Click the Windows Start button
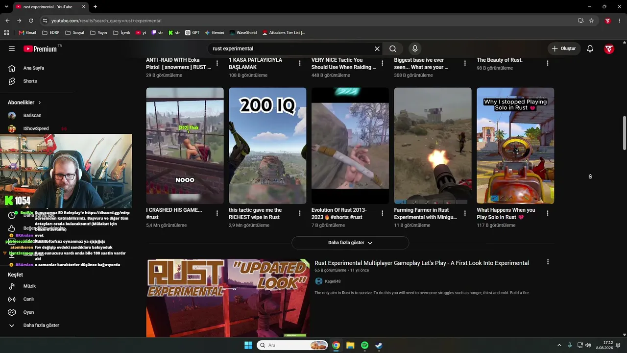The height and width of the screenshot is (353, 627). click(248, 345)
